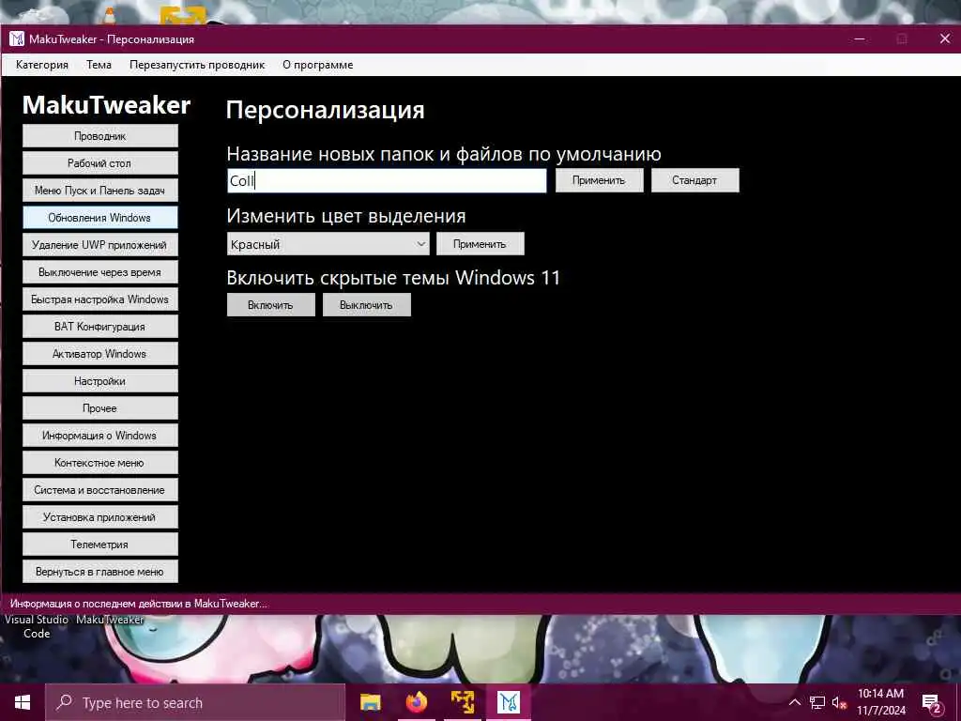Open Информация о Windows
The width and height of the screenshot is (961, 721).
pyautogui.click(x=99, y=436)
